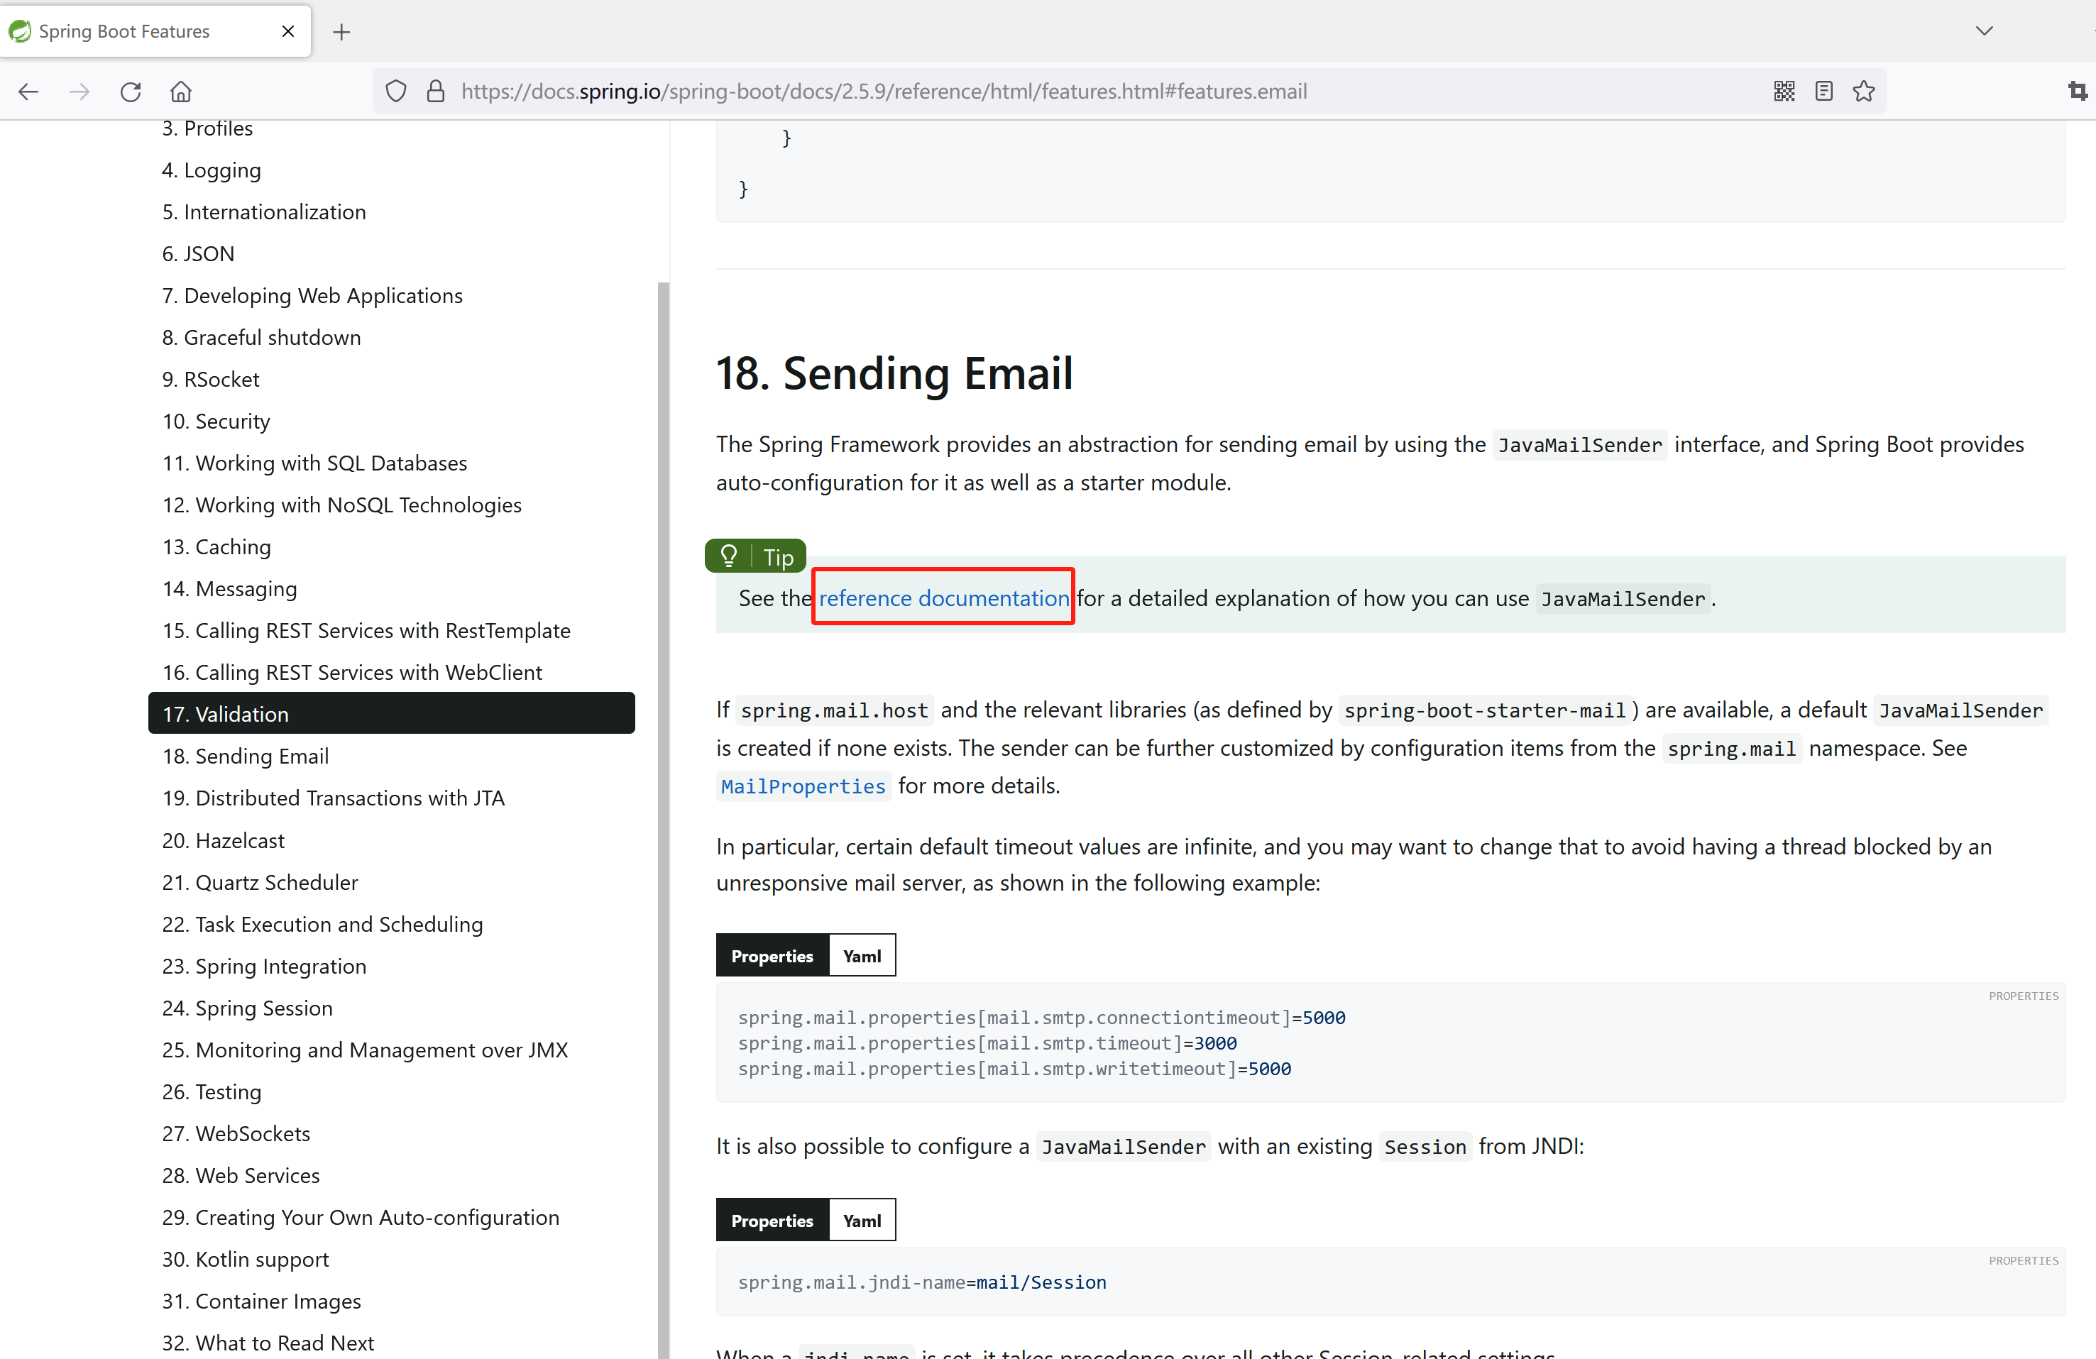
Task: Toggle reader view mode
Action: point(1823,91)
